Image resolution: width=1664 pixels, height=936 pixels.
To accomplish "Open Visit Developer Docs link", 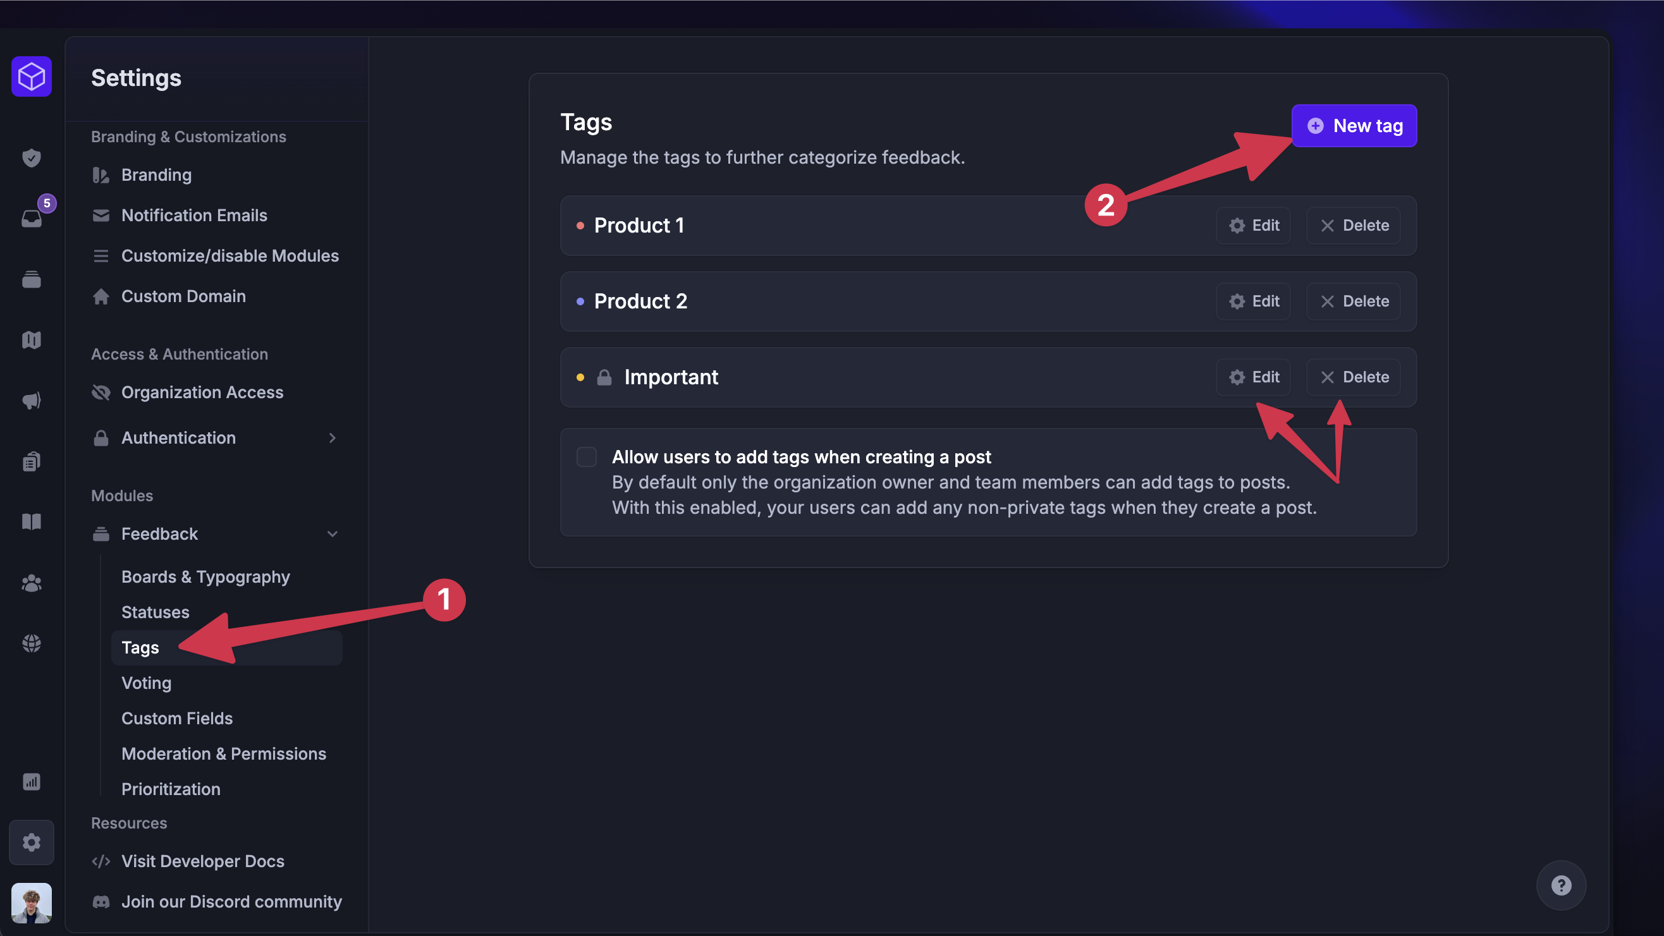I will tap(202, 861).
